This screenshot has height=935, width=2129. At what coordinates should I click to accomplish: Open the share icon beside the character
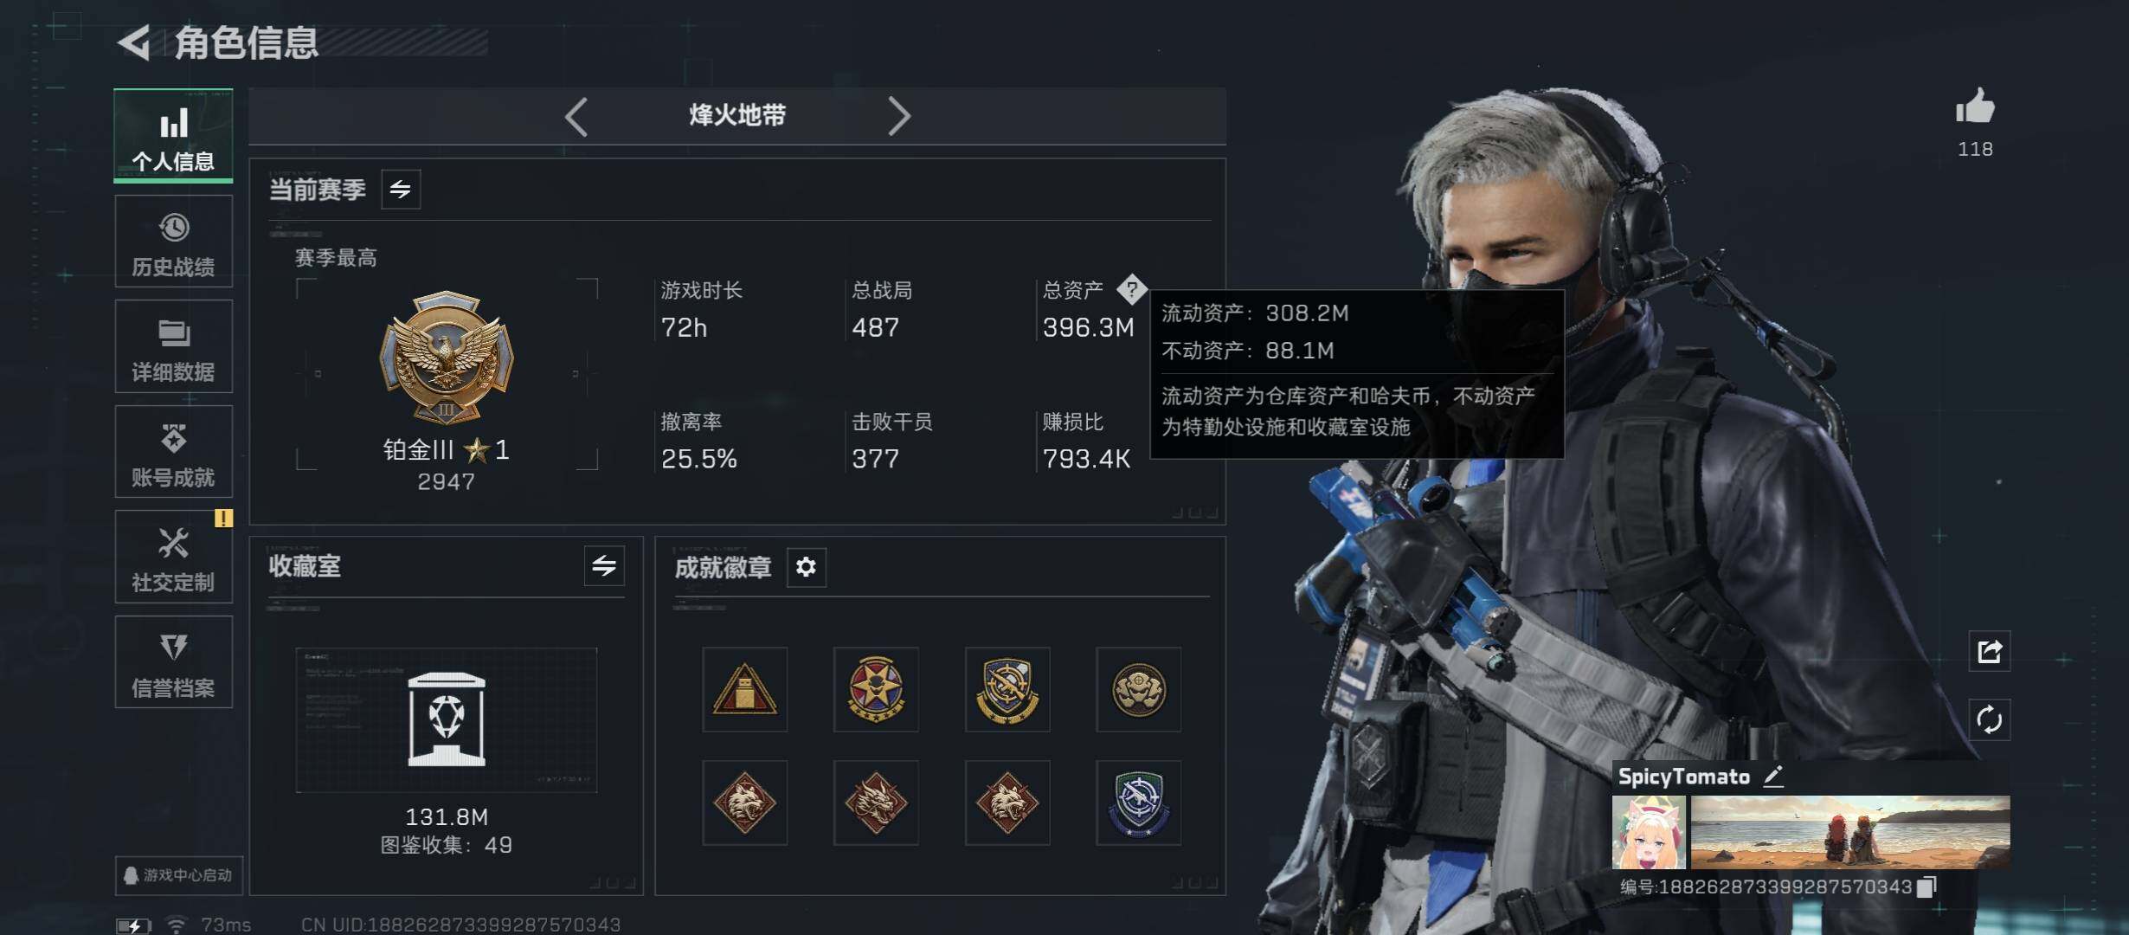(x=1989, y=652)
